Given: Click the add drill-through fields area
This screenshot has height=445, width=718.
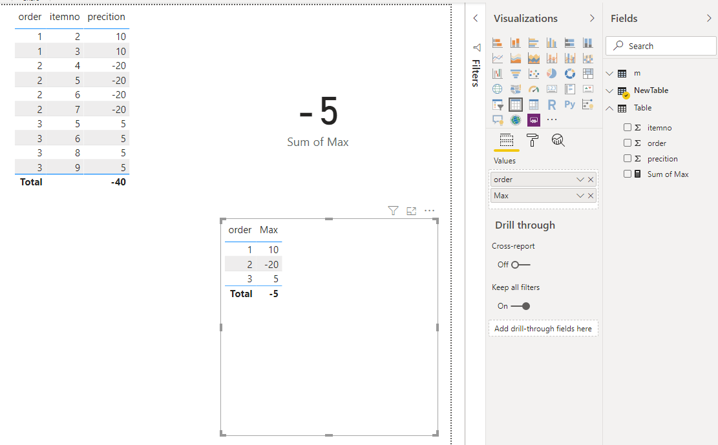Looking at the screenshot, I should 543,328.
